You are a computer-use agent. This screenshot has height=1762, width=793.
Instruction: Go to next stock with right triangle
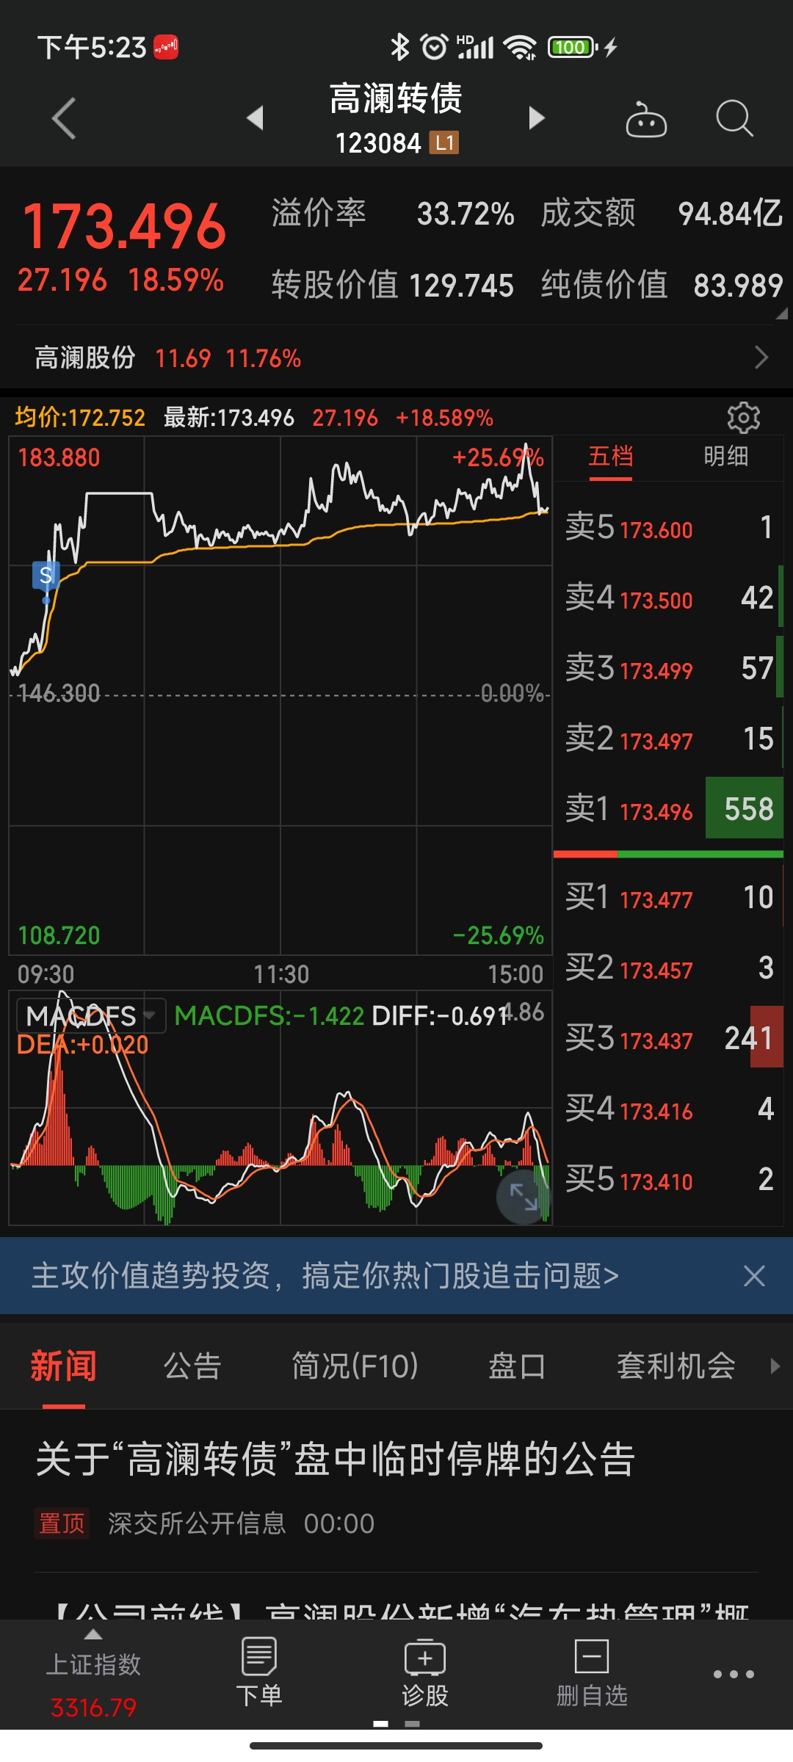[537, 117]
